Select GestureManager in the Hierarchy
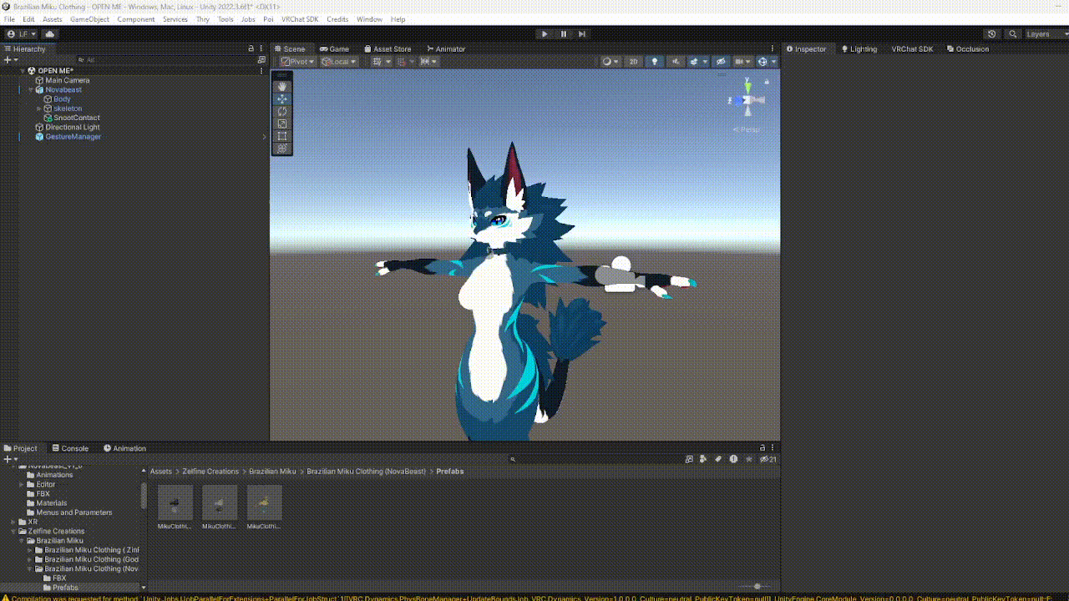Screen dimensions: 1069x601 (73, 137)
